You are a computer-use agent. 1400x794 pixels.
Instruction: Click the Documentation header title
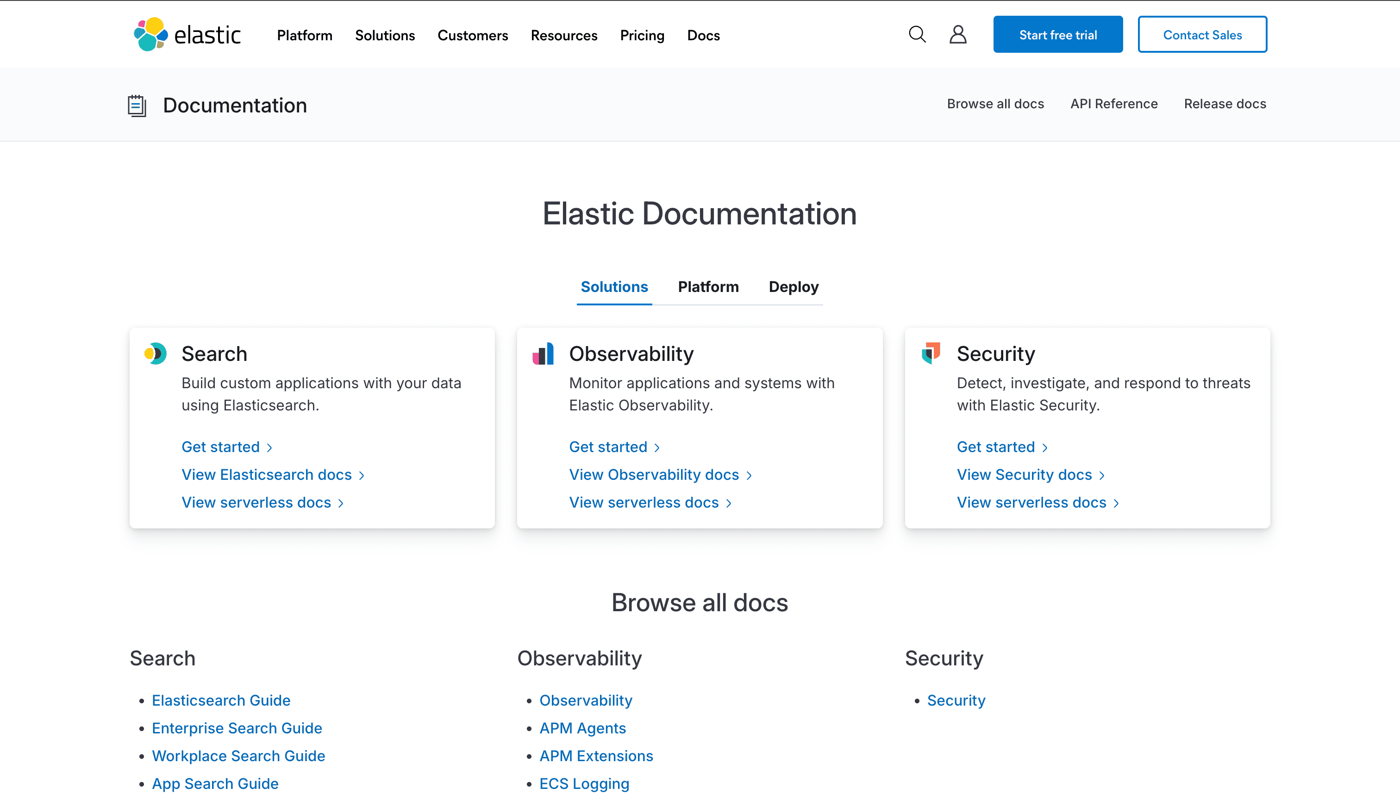tap(235, 105)
